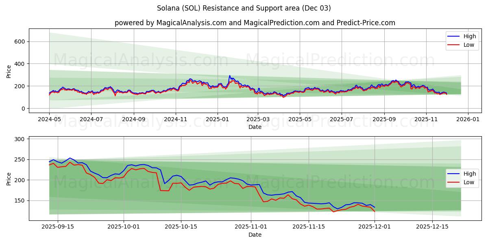Click the 150 price tick on bottom chart
This screenshot has width=488, height=244.
coord(20,201)
